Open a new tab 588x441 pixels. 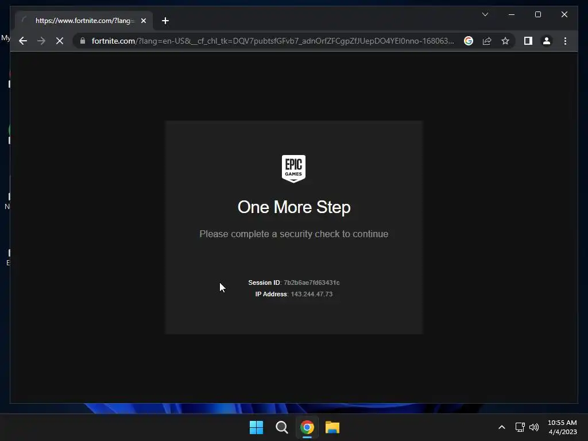[x=165, y=21]
